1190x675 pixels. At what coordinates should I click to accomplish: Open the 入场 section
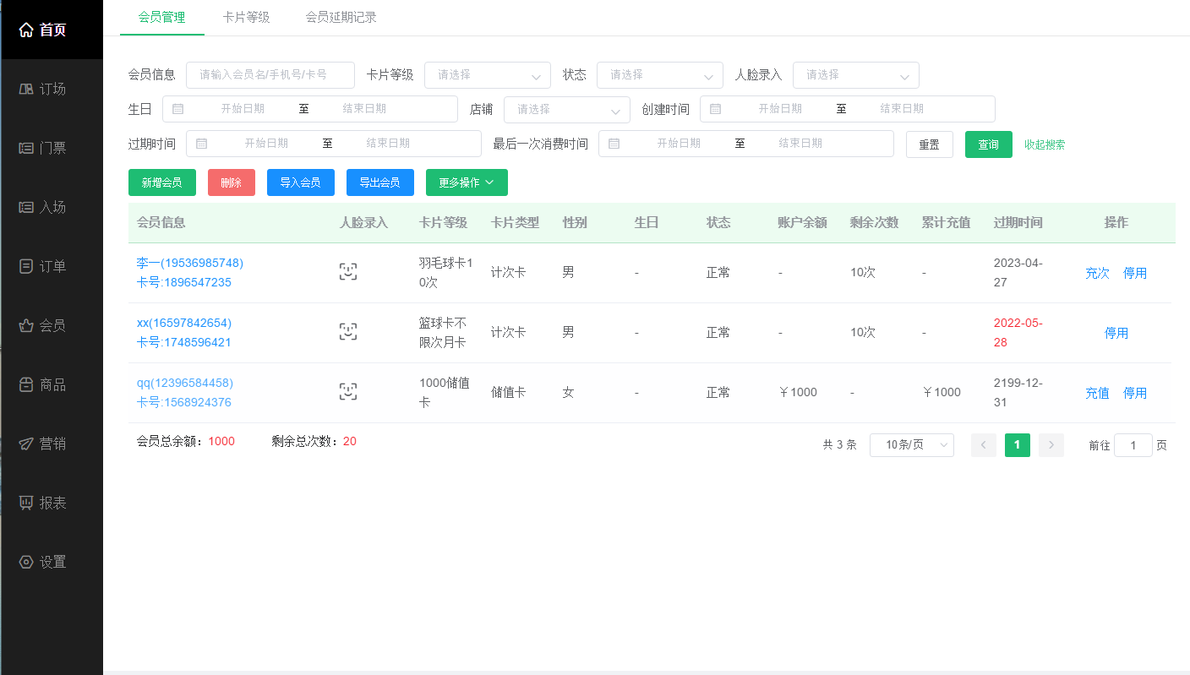pyautogui.click(x=52, y=207)
